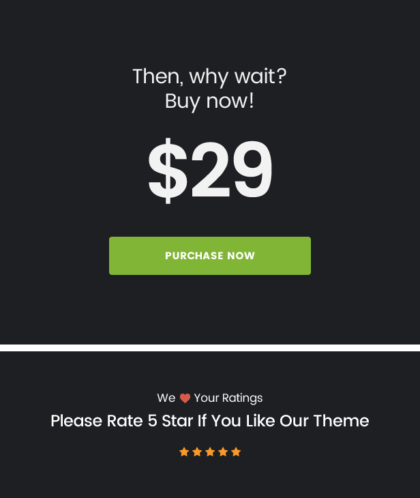Select the 'Your Ratings' text
The width and height of the screenshot is (420, 498).
coord(228,398)
